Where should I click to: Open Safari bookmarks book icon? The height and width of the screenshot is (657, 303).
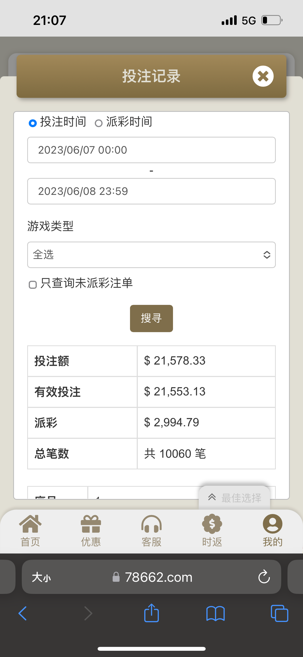click(x=215, y=613)
